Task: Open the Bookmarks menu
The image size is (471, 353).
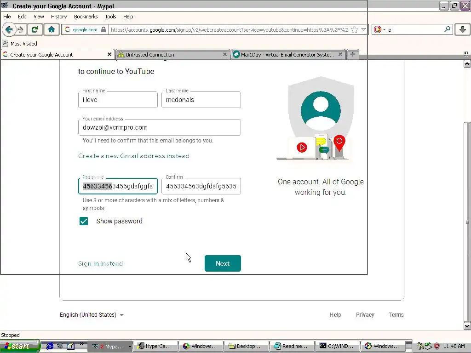Action: click(x=86, y=17)
